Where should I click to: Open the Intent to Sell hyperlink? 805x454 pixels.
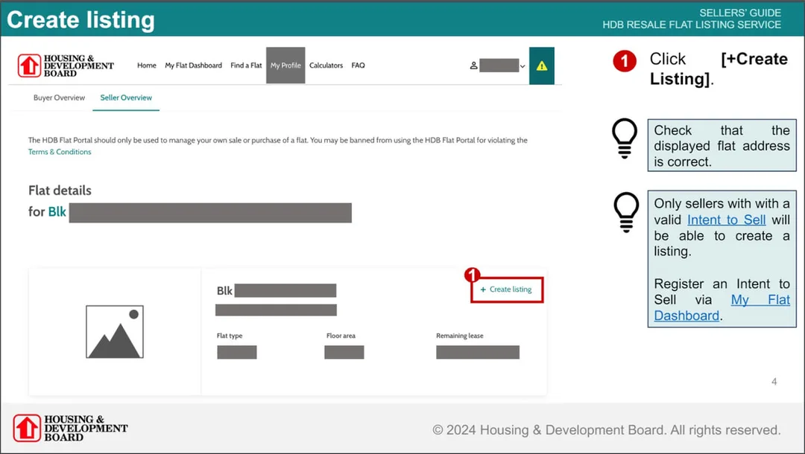727,220
